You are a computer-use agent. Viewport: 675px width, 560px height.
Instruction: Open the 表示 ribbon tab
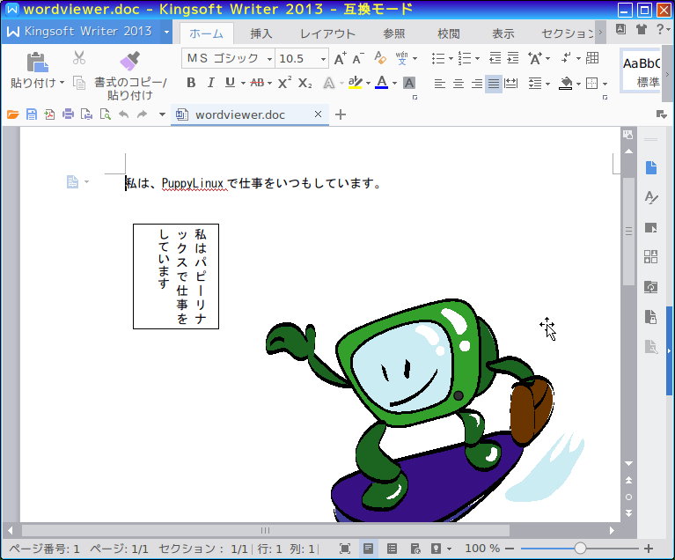point(503,33)
